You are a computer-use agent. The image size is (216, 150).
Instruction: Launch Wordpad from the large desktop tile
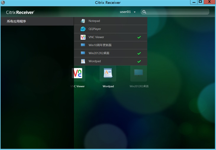tap(108, 73)
